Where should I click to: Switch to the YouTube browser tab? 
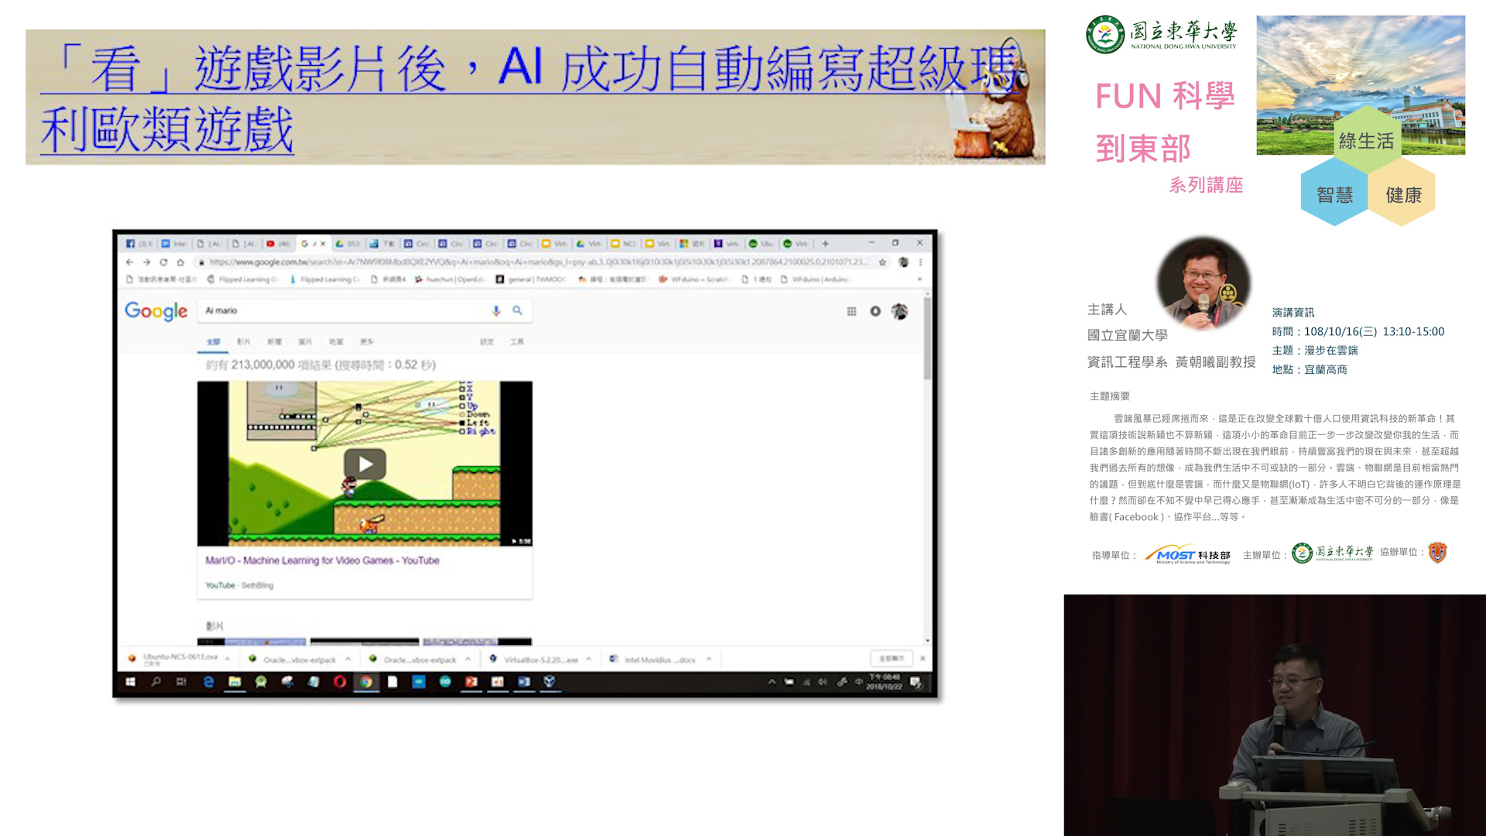click(277, 243)
